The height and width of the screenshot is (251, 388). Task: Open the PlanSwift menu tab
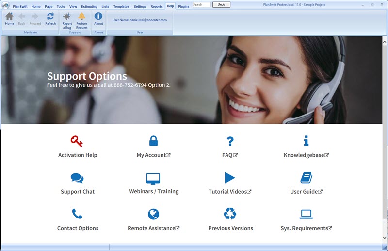coord(20,7)
